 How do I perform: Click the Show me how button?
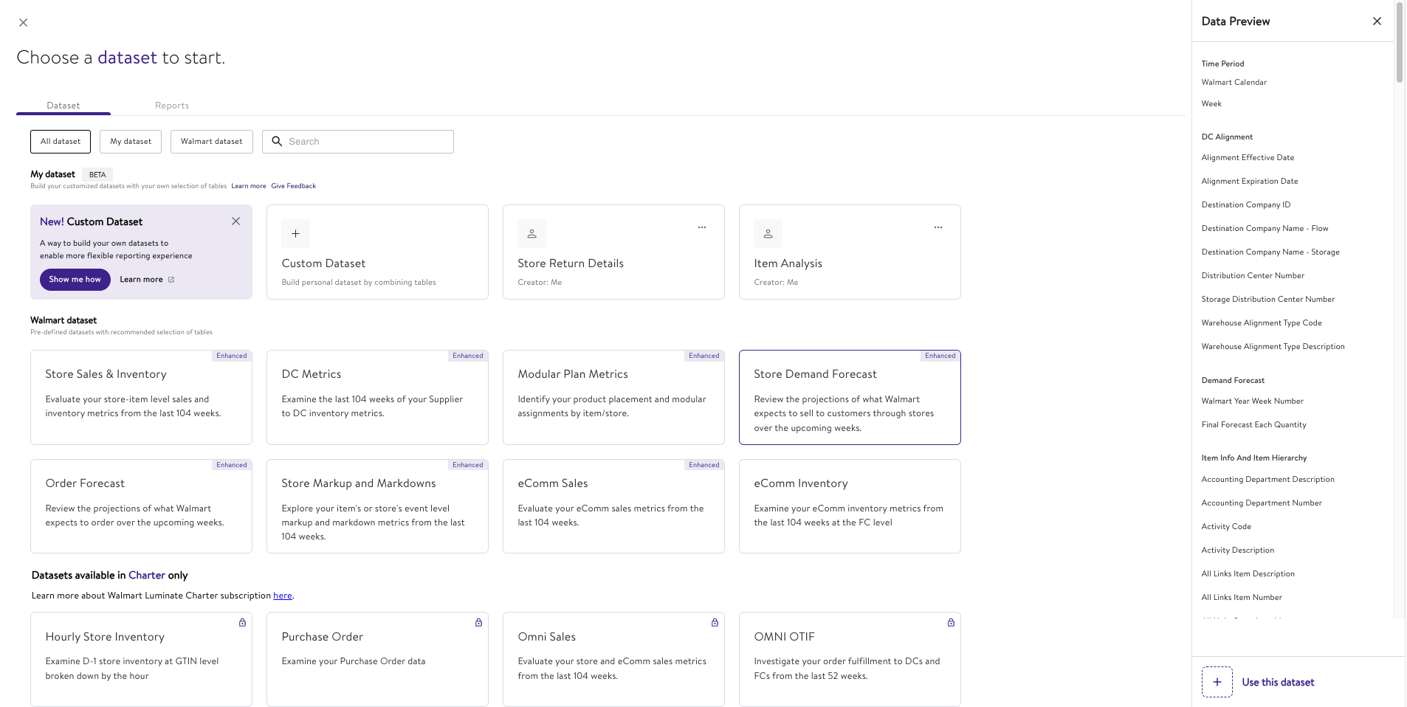click(75, 280)
